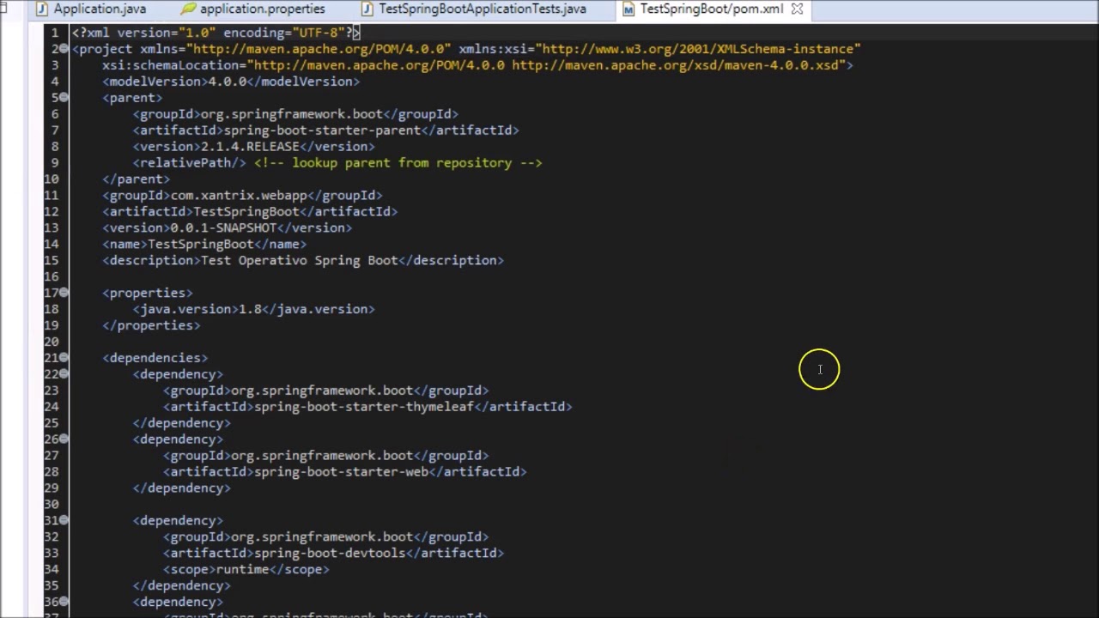Collapse the thymeleaf dependency fold at line 22
This screenshot has height=618, width=1099.
64,374
